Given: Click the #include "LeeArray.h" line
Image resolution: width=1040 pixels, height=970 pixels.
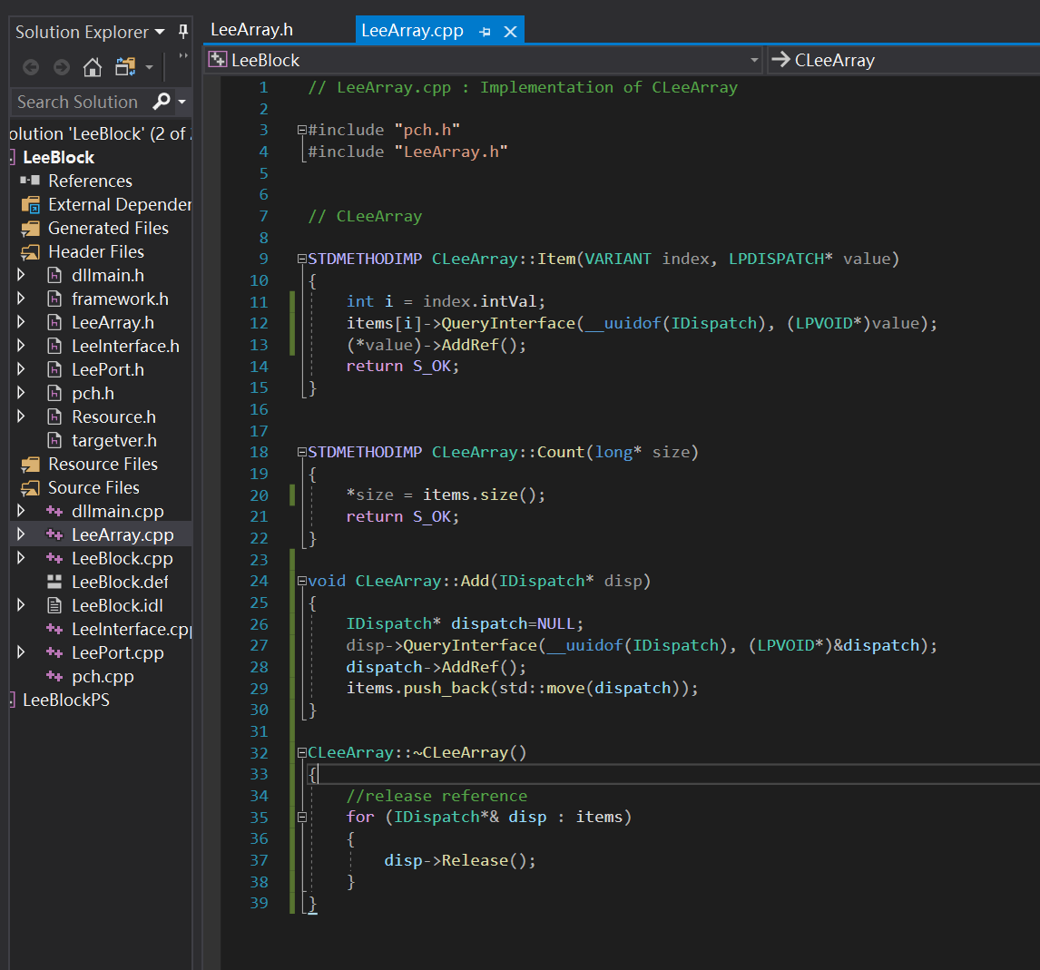Looking at the screenshot, I should pyautogui.click(x=407, y=152).
